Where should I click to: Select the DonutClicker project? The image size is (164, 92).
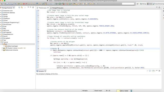coord(7,25)
